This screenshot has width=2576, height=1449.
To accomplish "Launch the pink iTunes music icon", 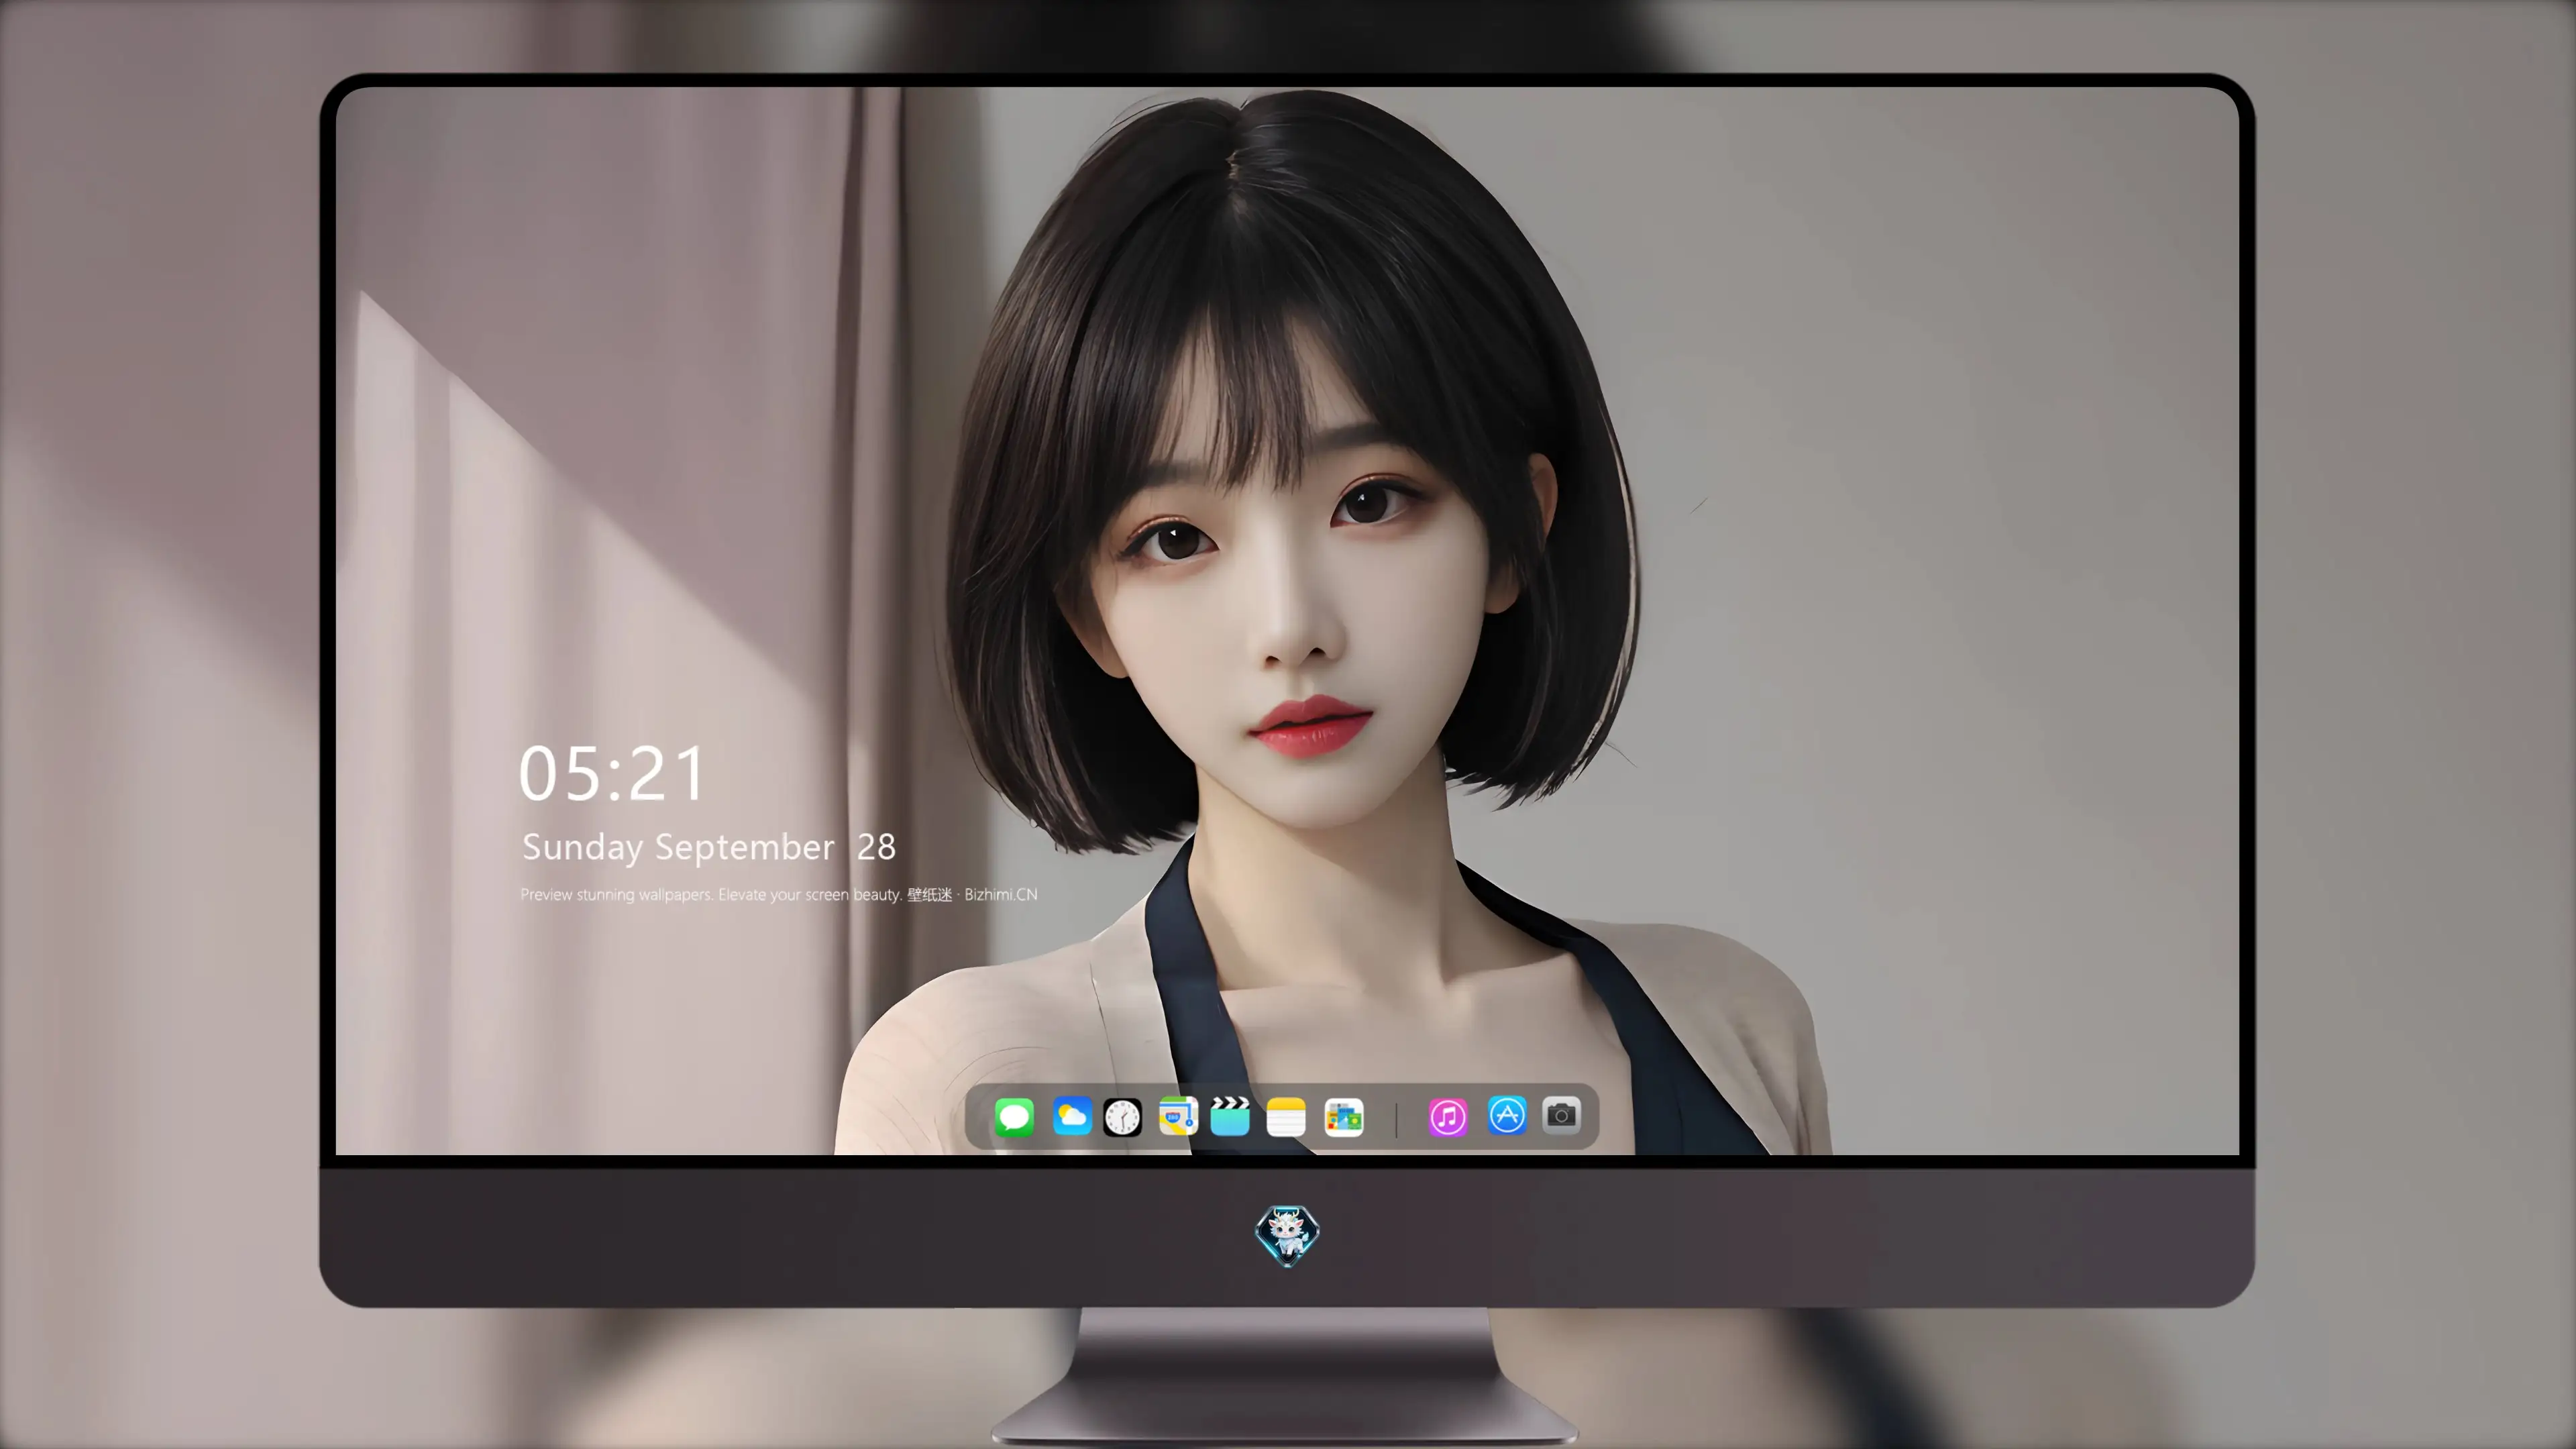I will click(x=1448, y=1116).
